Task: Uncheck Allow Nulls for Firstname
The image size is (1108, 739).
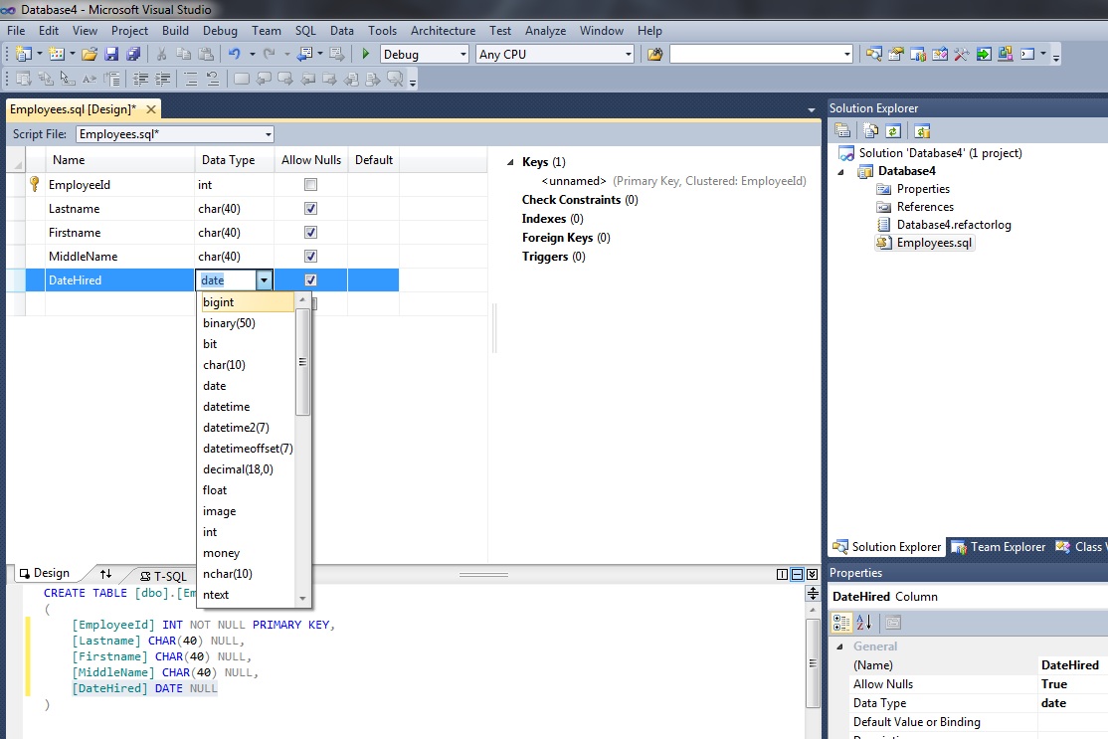Action: coord(310,233)
